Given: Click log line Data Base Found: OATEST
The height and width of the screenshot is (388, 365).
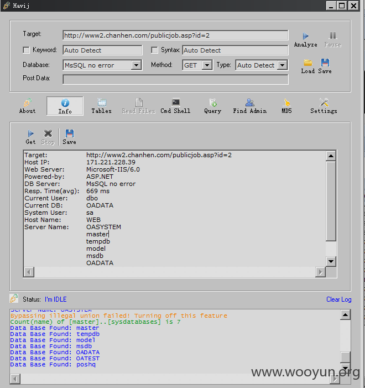Looking at the screenshot, I should click(x=55, y=358).
